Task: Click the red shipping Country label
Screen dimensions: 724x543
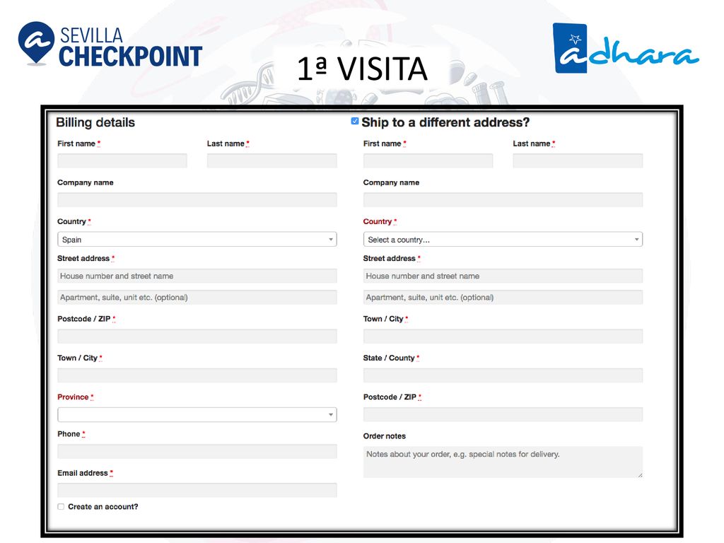Action: [x=378, y=221]
